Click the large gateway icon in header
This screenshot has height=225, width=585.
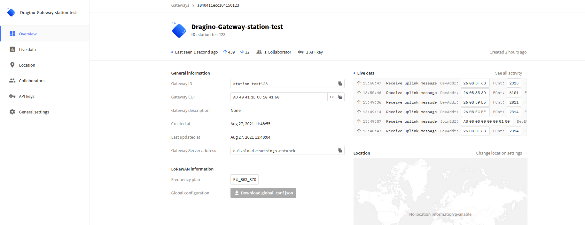click(179, 30)
